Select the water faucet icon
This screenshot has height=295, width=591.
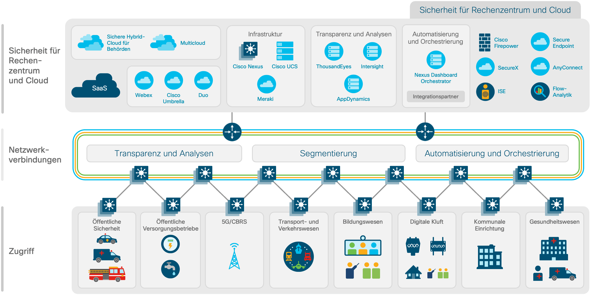point(170,269)
